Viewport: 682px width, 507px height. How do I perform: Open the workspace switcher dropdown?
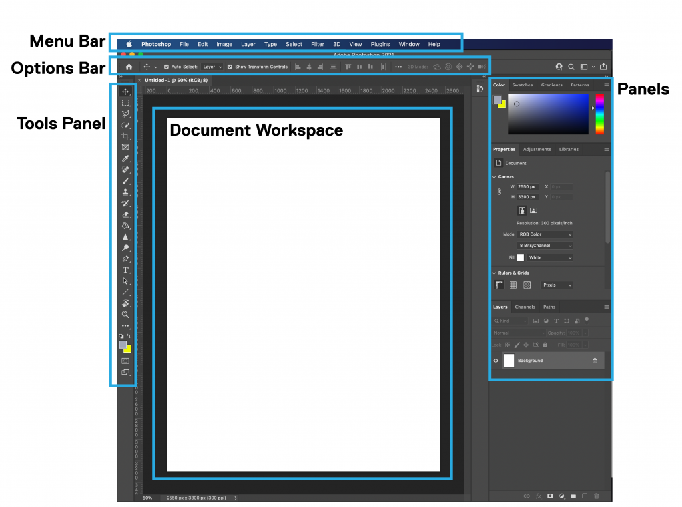click(587, 67)
